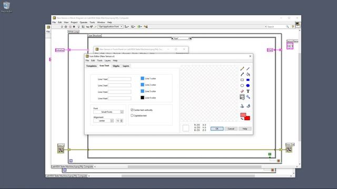Click the Search field in toolbar
The width and height of the screenshot is (337, 189).
276,27
